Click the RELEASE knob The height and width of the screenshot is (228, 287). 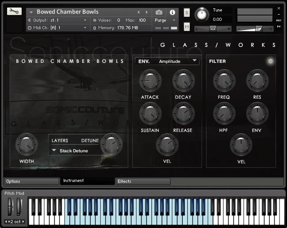[x=184, y=114]
